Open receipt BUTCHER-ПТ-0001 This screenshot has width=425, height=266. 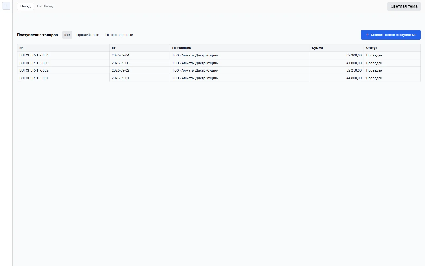[34, 78]
